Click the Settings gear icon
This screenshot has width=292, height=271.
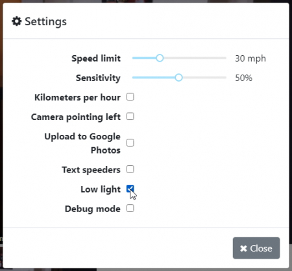[17, 21]
